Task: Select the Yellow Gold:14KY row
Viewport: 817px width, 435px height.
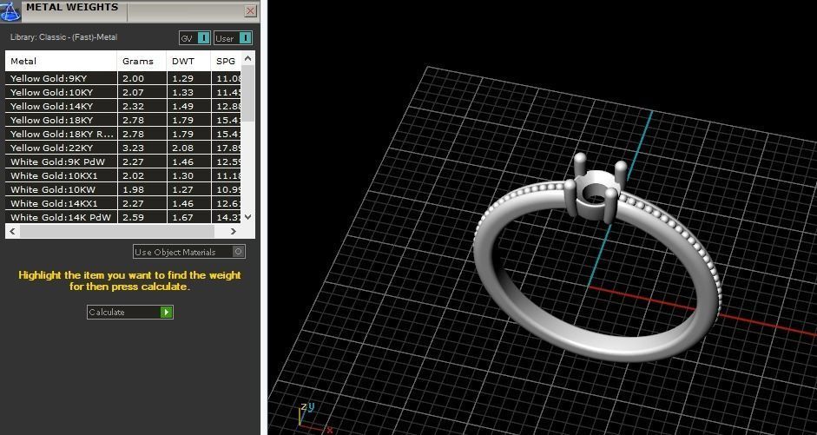Action: coord(123,106)
